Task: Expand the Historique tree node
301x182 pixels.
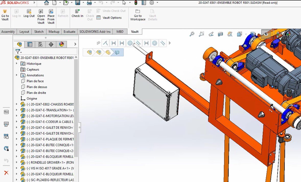Action: (17, 63)
